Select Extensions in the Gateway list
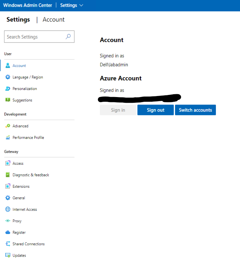This screenshot has height=265, width=240. pyautogui.click(x=21, y=186)
